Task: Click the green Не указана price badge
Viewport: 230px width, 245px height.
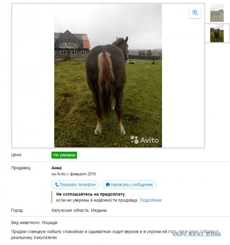Action: coord(64,155)
